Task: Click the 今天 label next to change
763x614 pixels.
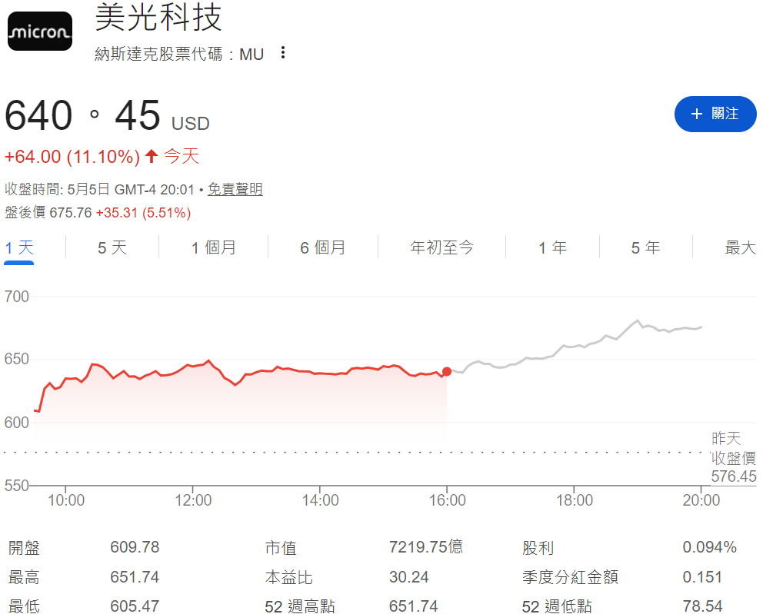Action: 181,157
